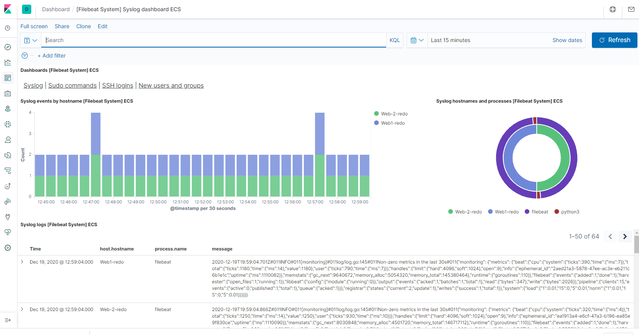Viewport: 639px width, 335px height.
Task: Click the Web1-redo hostname cell in first row
Action: pyautogui.click(x=112, y=262)
